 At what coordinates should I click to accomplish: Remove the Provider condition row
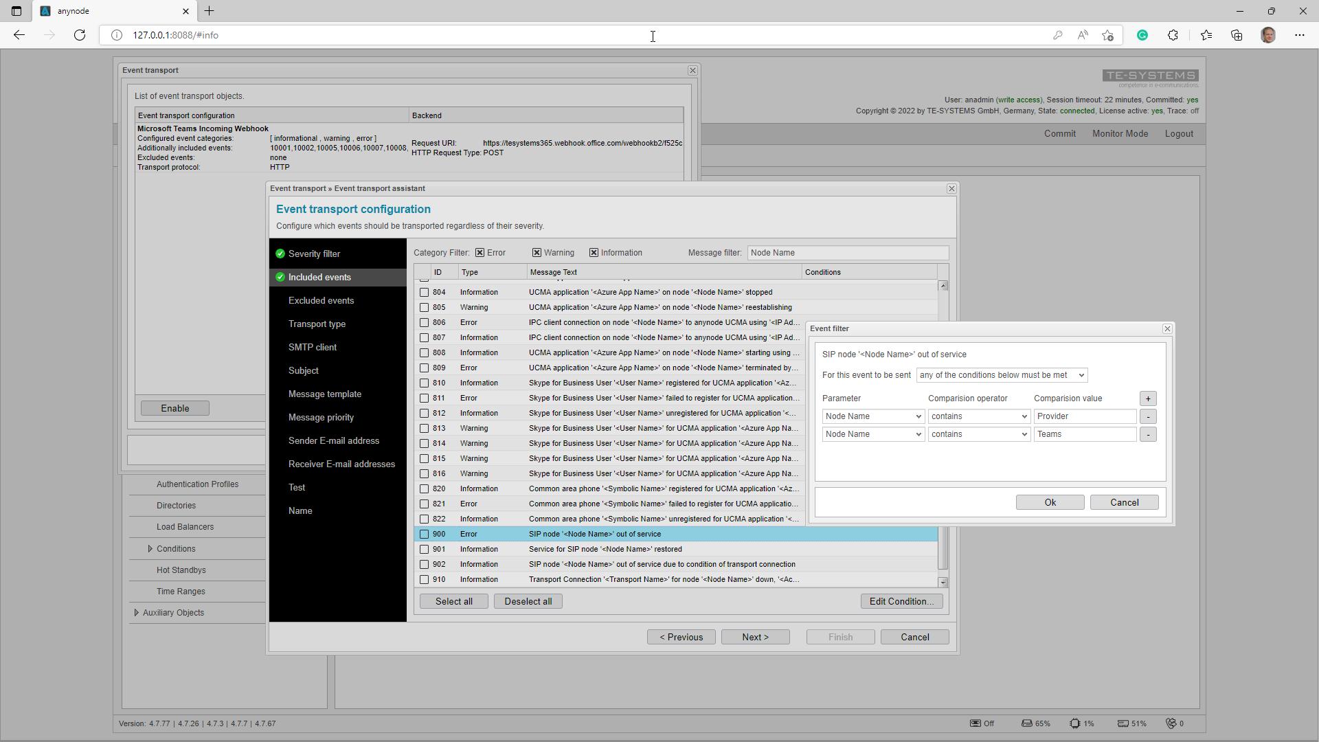pos(1147,416)
